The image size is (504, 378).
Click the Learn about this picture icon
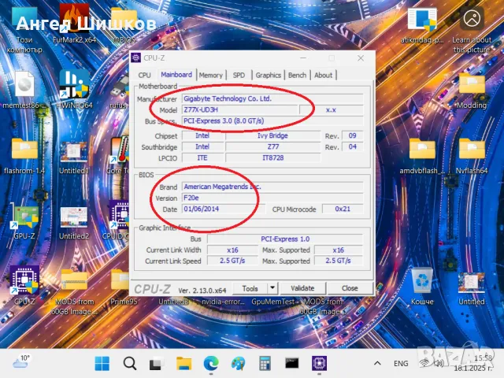point(472,29)
